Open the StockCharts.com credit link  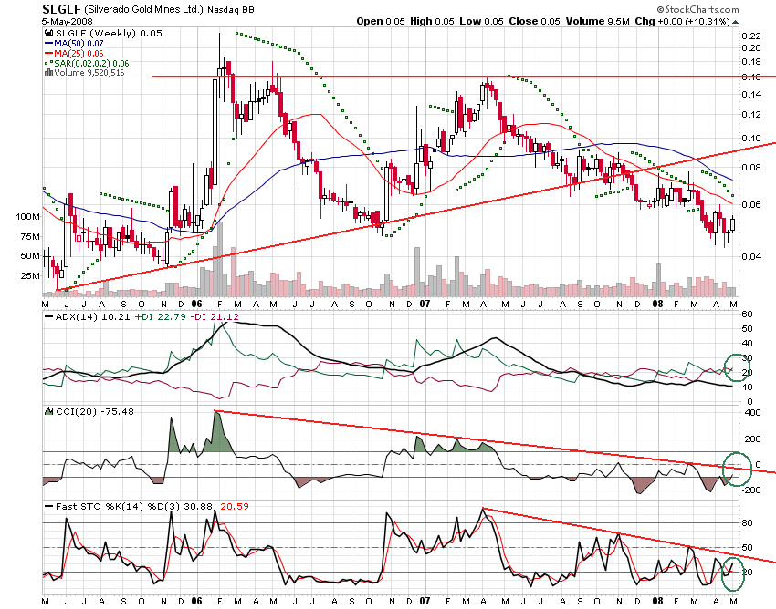click(697, 9)
